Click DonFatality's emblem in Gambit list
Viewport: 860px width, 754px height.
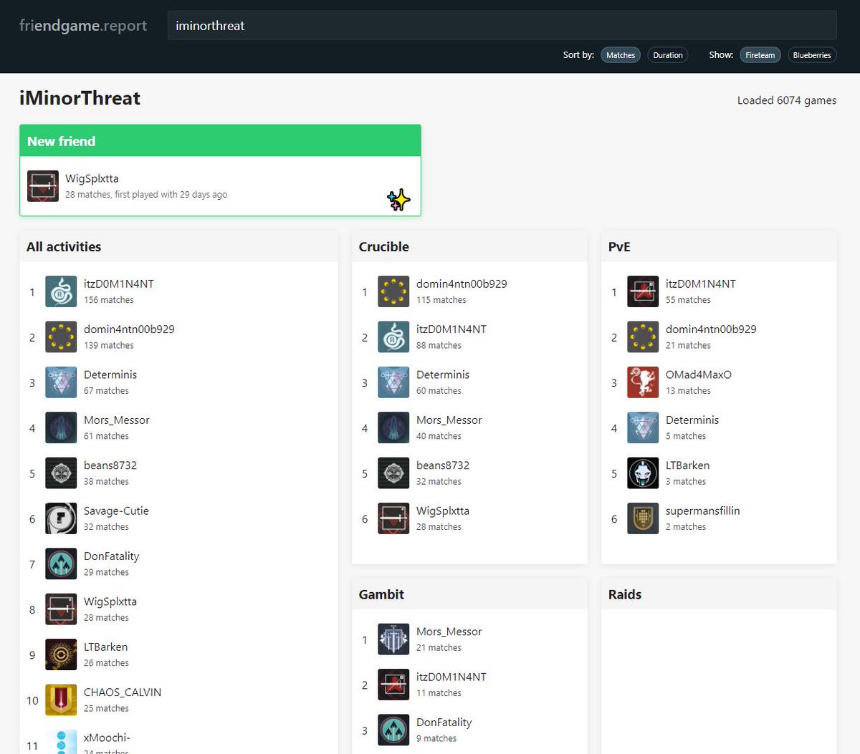tap(393, 730)
